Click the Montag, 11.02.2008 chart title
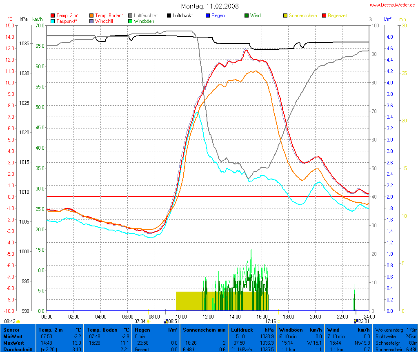Screen dimensions: 418x352 tap(210, 6)
